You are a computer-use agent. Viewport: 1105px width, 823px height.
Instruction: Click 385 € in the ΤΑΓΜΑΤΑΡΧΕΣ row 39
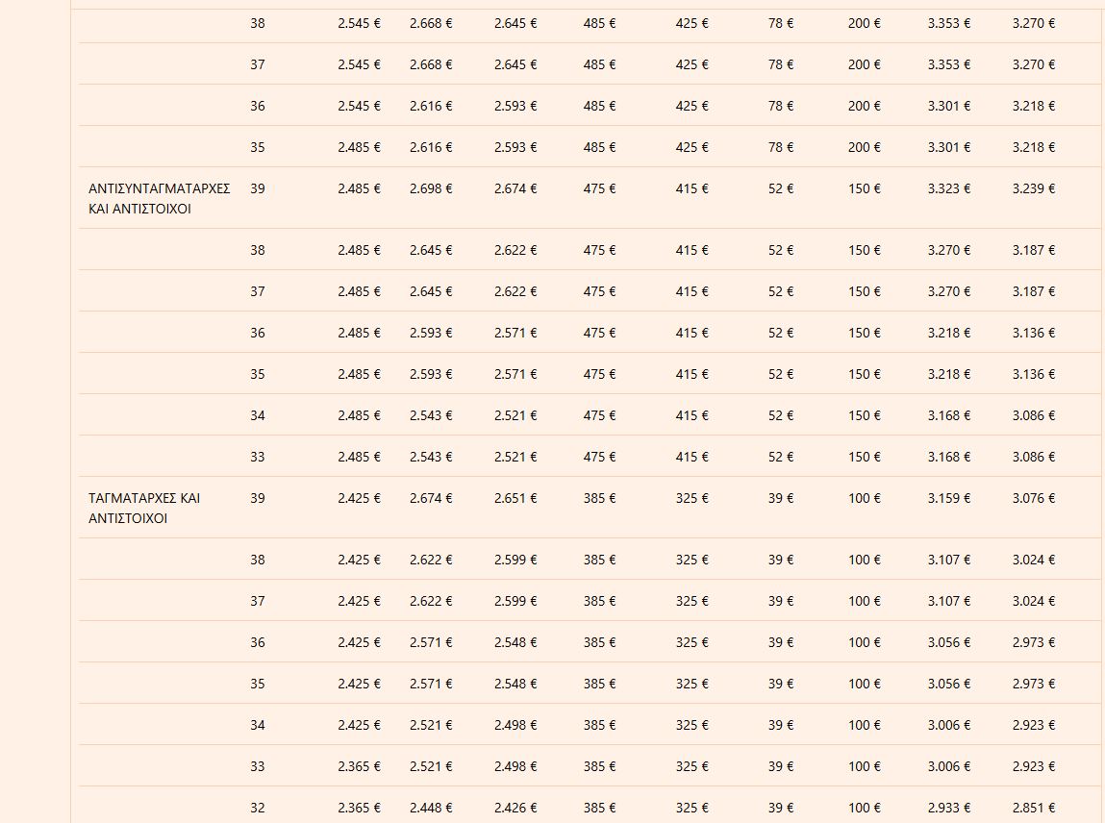tap(599, 499)
